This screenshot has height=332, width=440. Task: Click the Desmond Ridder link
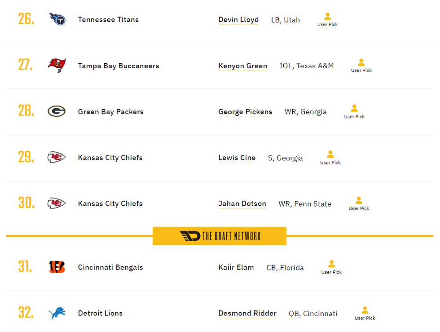247,313
